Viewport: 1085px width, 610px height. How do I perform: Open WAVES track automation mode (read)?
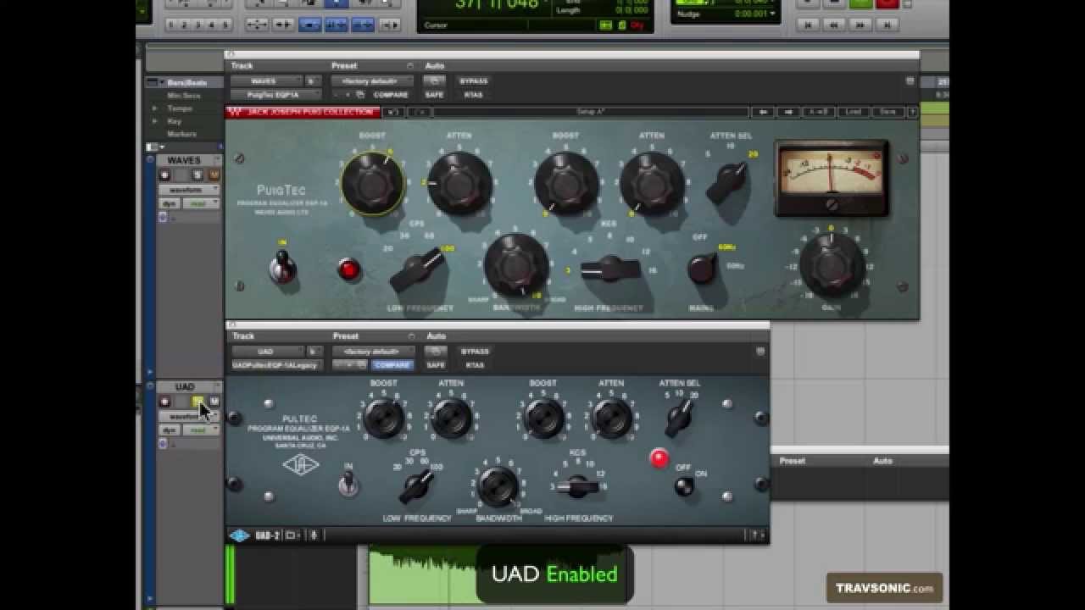point(201,203)
